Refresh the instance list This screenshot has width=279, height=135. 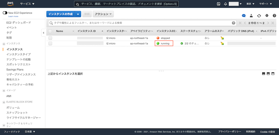[x=259, y=16]
